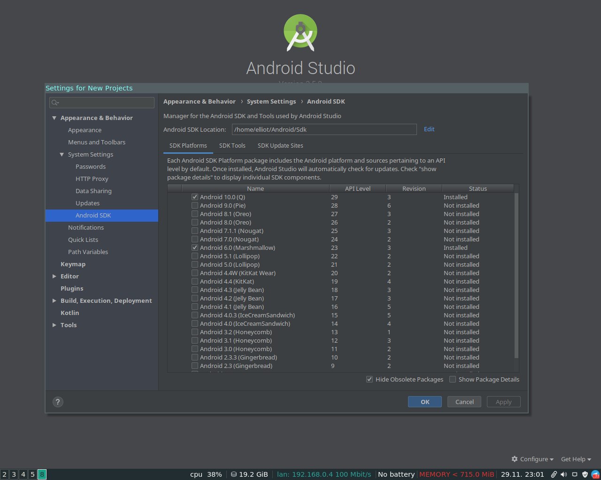601x480 pixels.
Task: Expand Build, Execution, Deployment arrow
Action: pyautogui.click(x=54, y=301)
